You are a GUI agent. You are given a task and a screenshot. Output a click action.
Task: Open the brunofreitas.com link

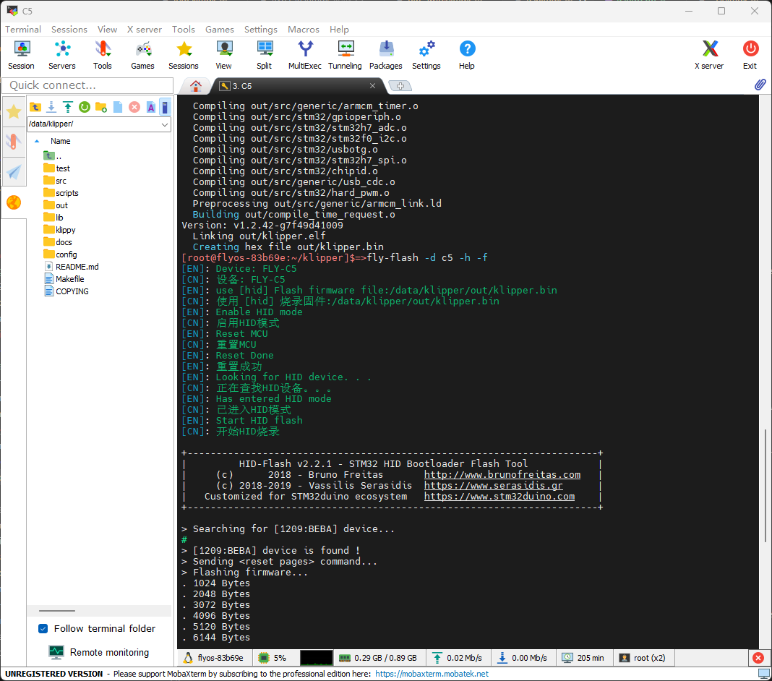502,475
